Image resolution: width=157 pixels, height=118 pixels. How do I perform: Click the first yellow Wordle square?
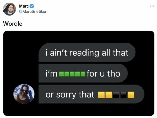101,95
